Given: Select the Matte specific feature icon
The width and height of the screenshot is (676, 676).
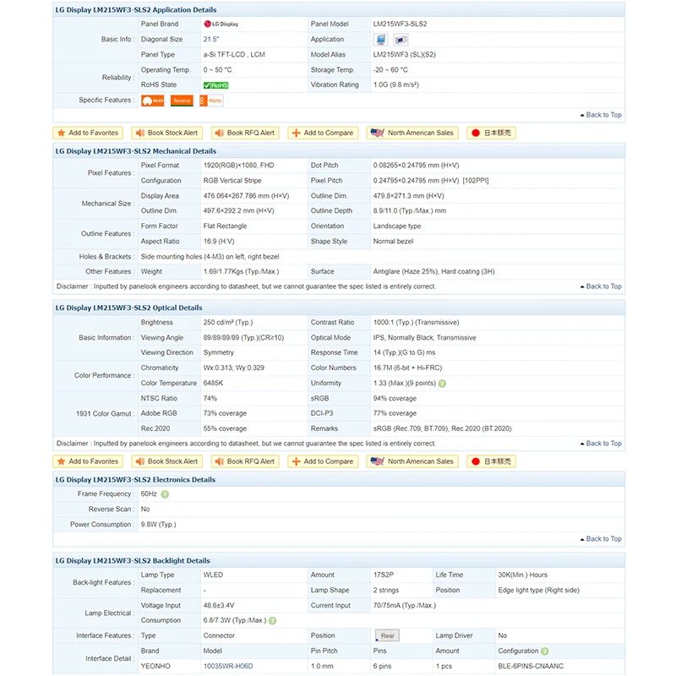Looking at the screenshot, I should click(x=211, y=101).
